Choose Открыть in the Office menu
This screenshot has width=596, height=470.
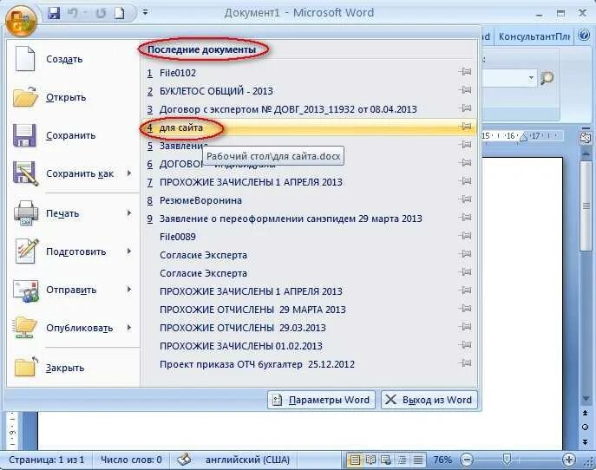tap(73, 97)
